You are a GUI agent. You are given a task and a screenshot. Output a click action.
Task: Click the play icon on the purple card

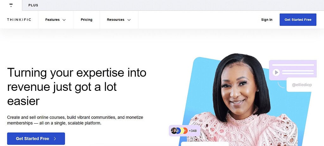point(276,72)
